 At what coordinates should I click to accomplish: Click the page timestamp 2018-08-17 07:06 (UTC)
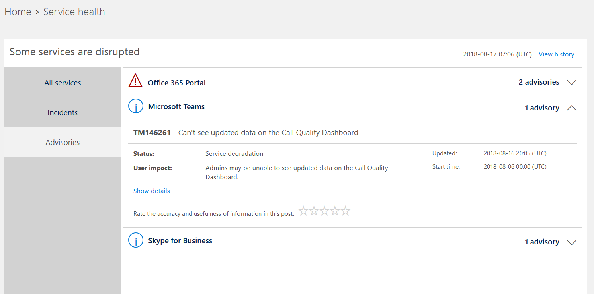[497, 54]
